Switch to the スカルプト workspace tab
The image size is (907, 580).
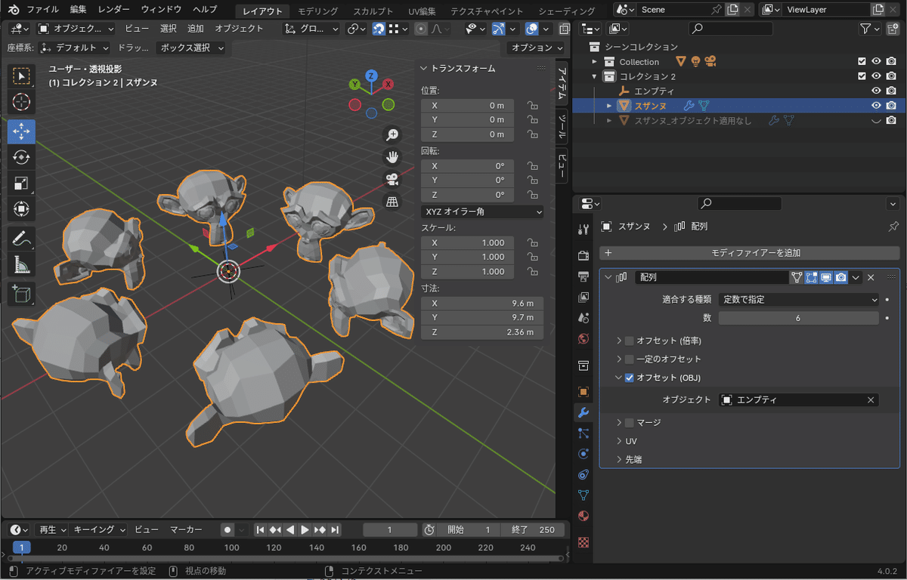click(373, 11)
